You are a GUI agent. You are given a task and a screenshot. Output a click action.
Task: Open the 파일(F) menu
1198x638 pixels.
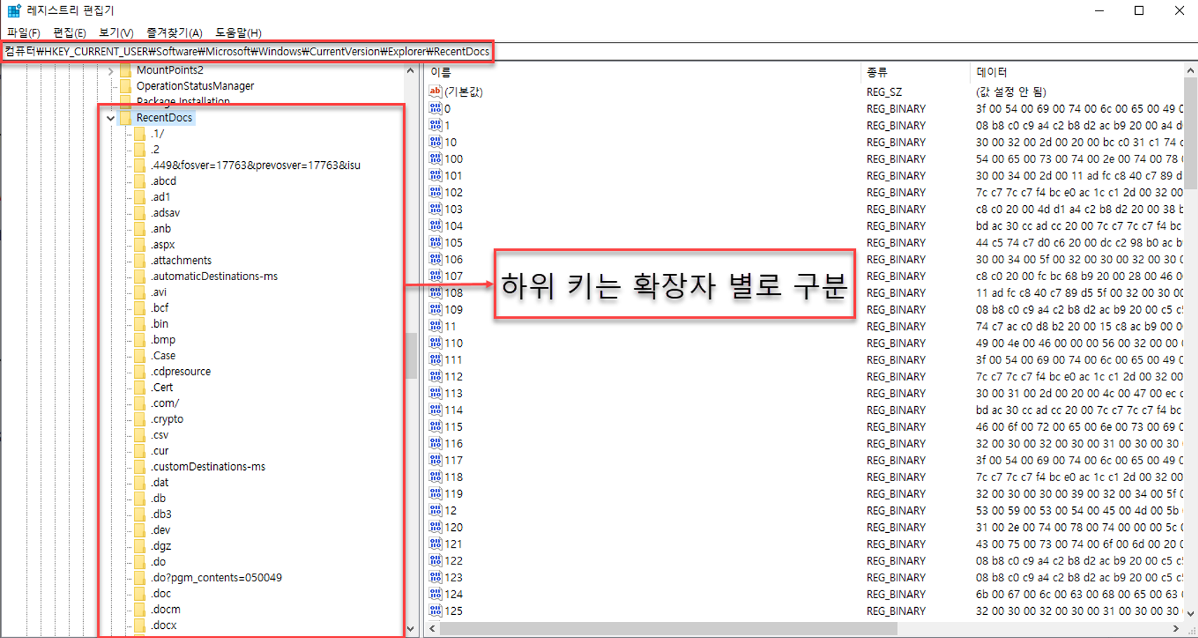[23, 33]
